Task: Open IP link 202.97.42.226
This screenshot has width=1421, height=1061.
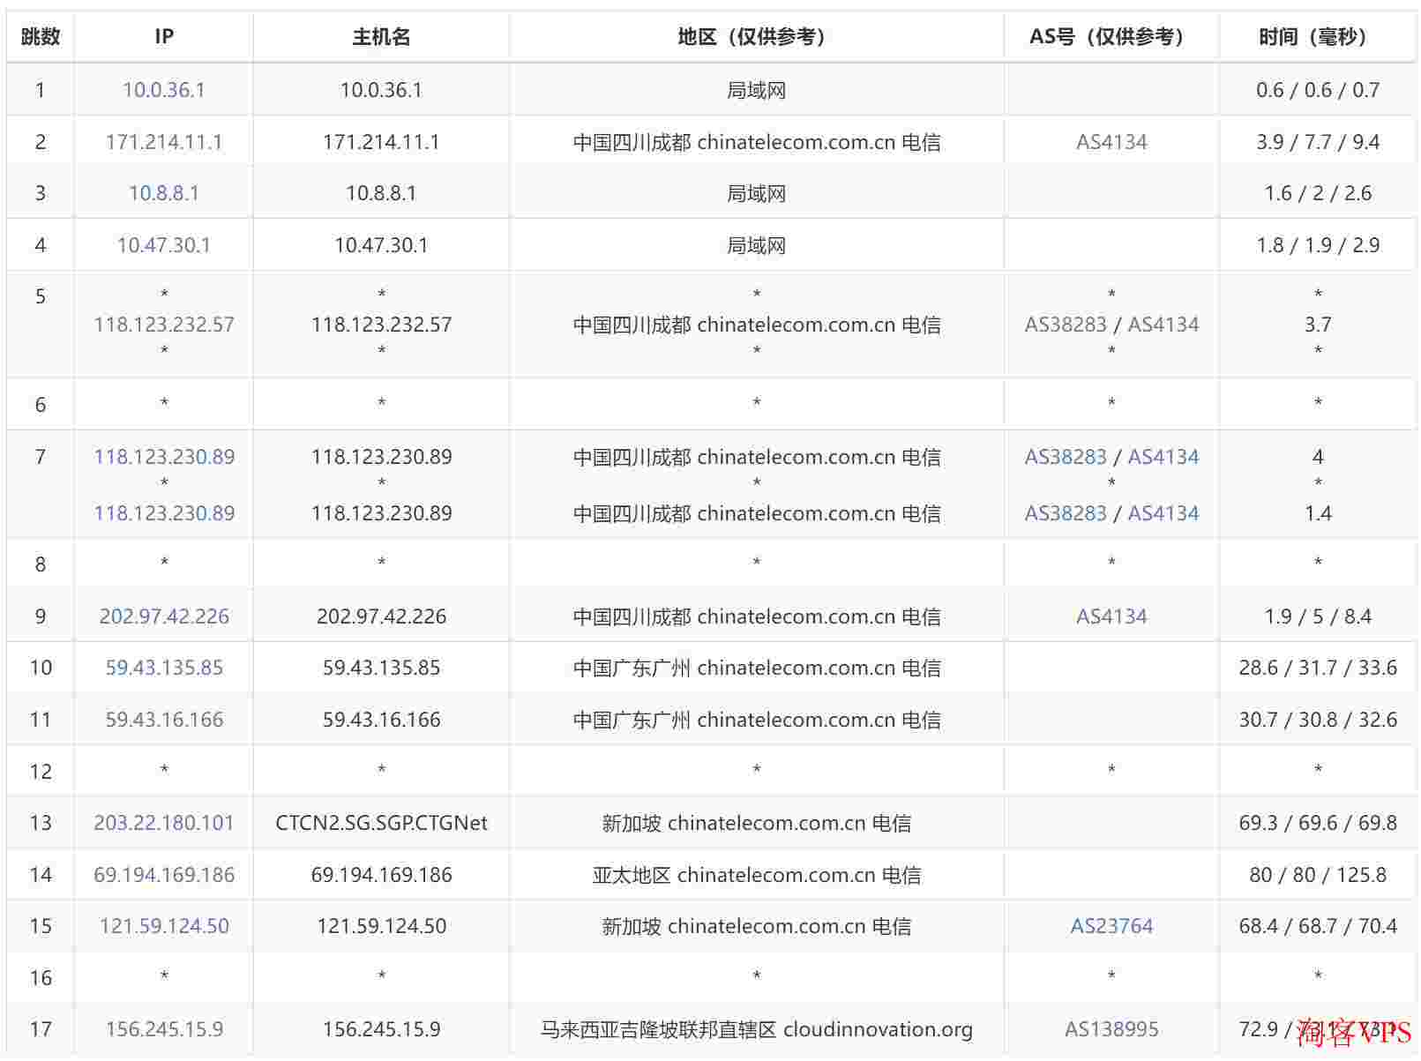Action: 164,616
